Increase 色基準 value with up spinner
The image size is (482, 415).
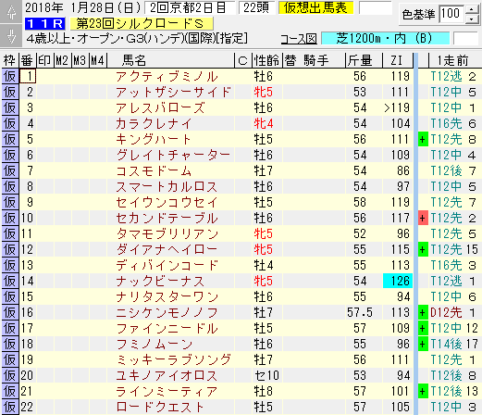[472, 9]
